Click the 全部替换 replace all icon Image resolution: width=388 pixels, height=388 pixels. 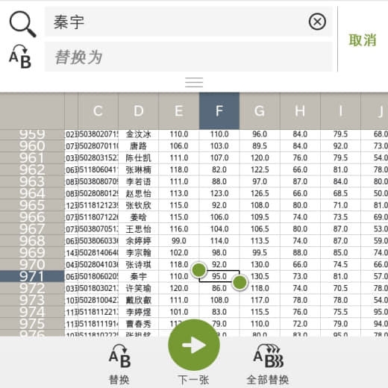tap(268, 363)
